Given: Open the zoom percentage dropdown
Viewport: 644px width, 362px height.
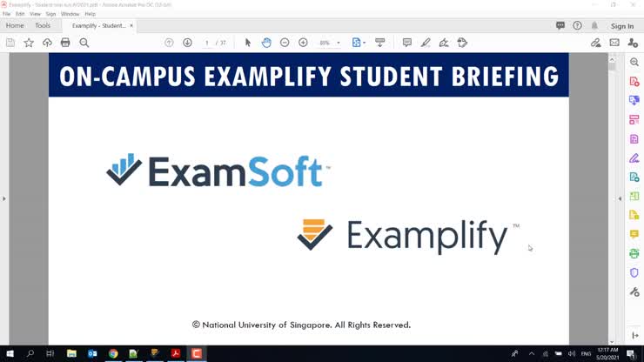Looking at the screenshot, I should (339, 43).
